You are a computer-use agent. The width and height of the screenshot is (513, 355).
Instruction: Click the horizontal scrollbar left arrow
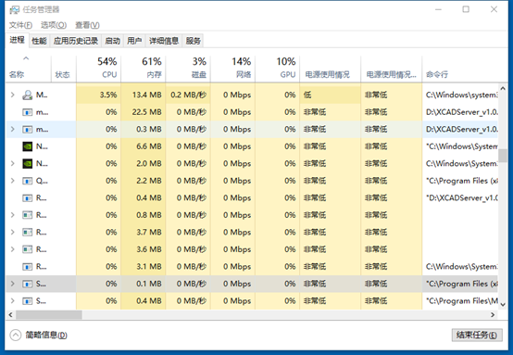pyautogui.click(x=10, y=315)
